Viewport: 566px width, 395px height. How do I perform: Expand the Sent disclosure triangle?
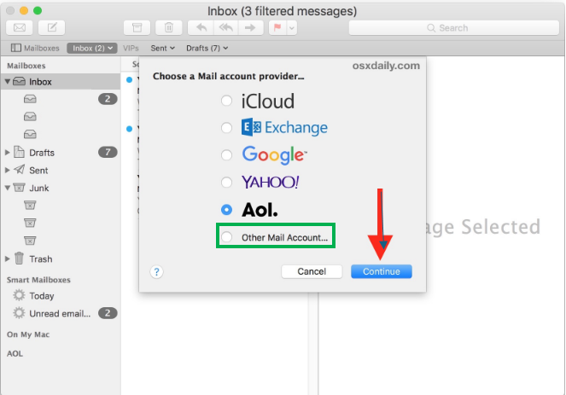(x=7, y=170)
